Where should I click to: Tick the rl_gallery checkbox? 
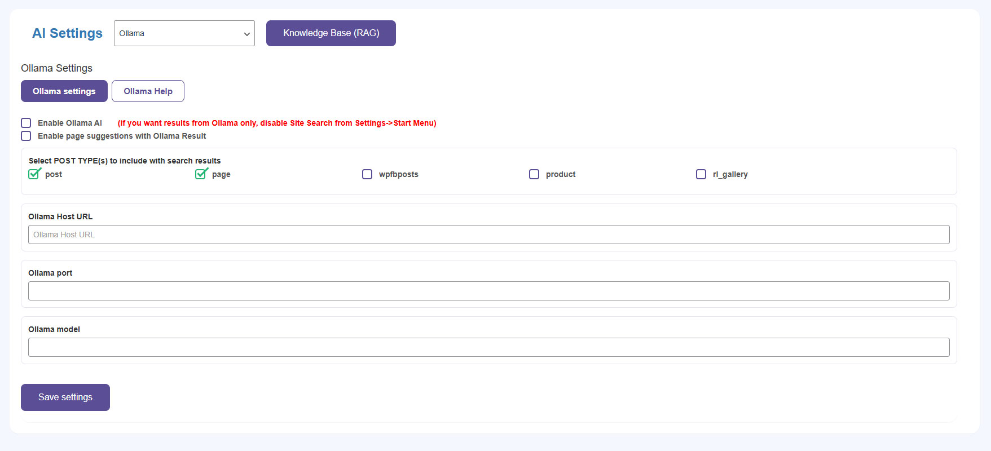(701, 174)
